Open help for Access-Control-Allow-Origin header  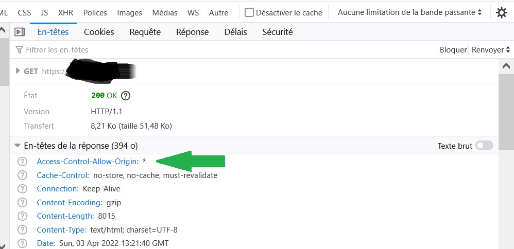tap(22, 162)
